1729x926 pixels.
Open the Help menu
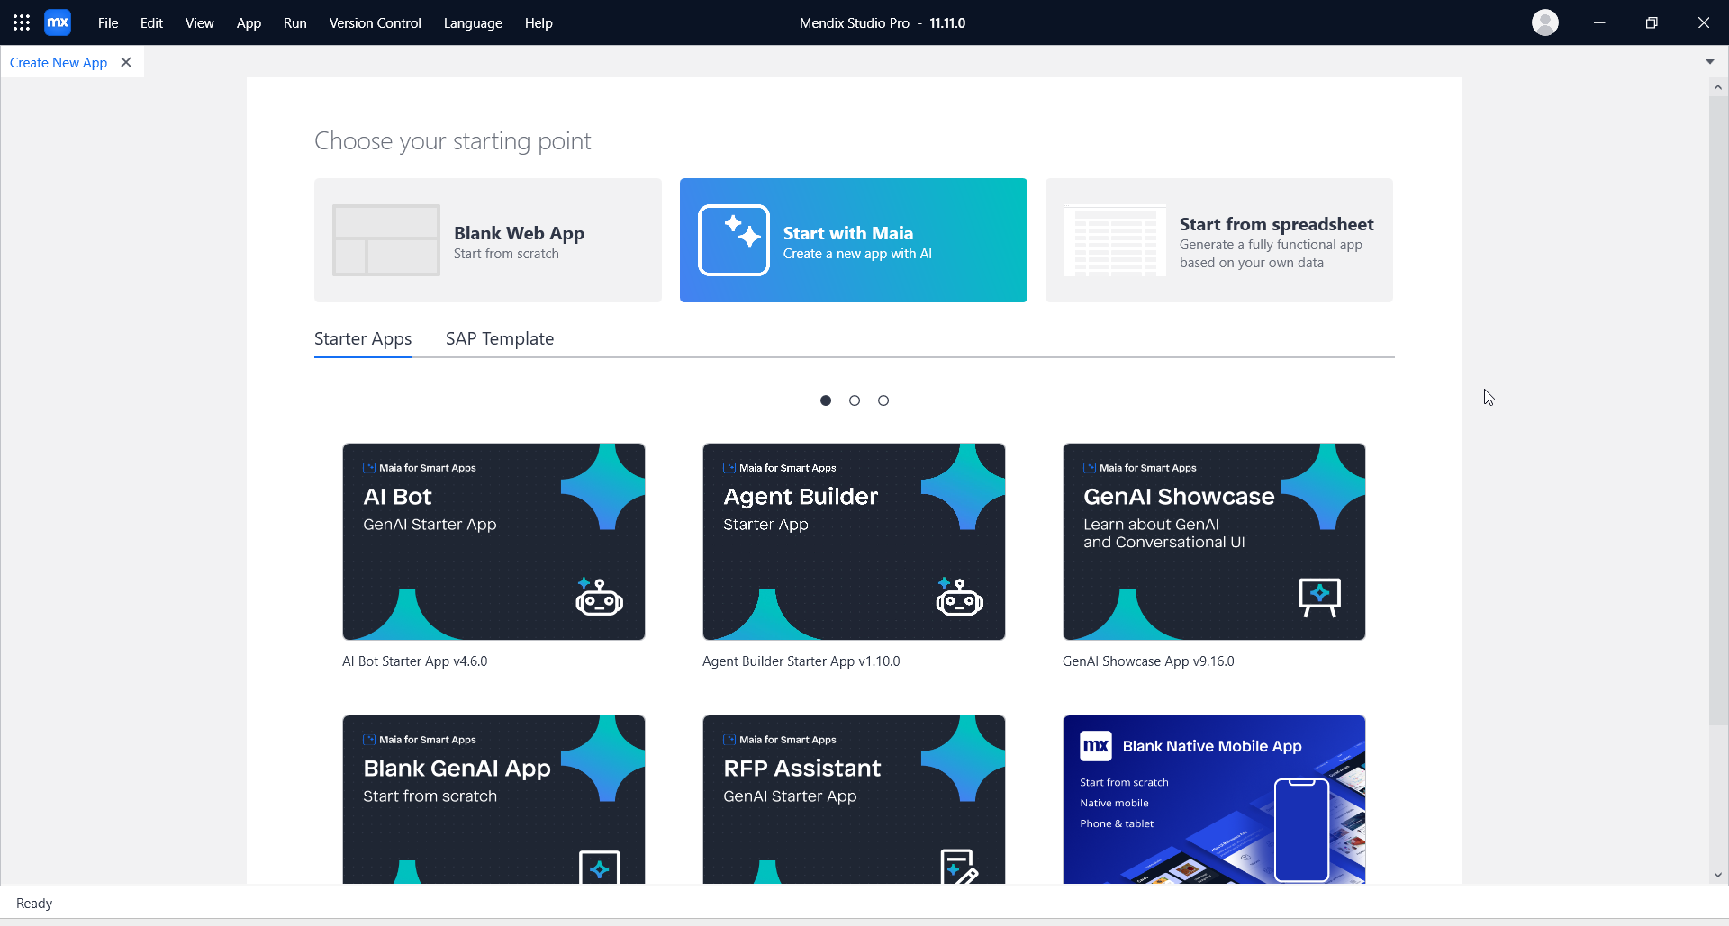pyautogui.click(x=539, y=23)
